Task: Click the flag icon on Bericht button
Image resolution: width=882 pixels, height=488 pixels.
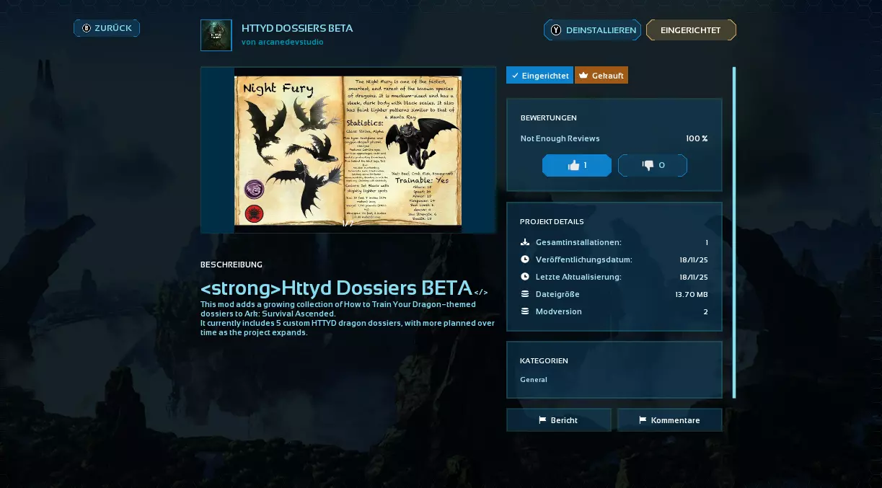Action: click(x=542, y=420)
